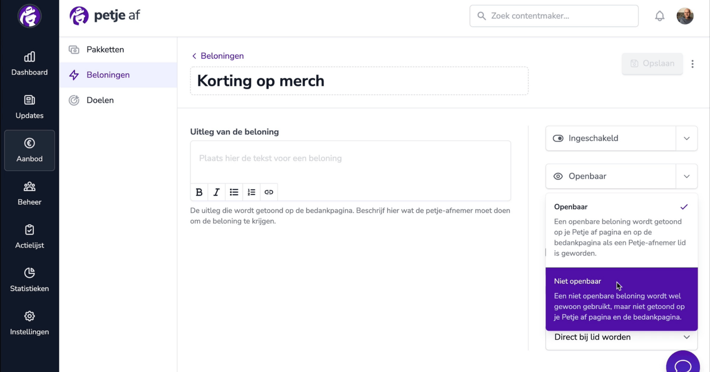Screen dimensions: 710x372
Task: Expand the Ingeschakeld dropdown arrow
Action: pos(686,138)
